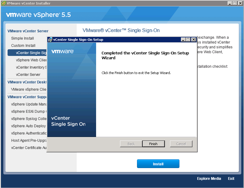Select vSphere Web Client sidebar entry
The width and height of the screenshot is (244, 188).
coord(31,60)
